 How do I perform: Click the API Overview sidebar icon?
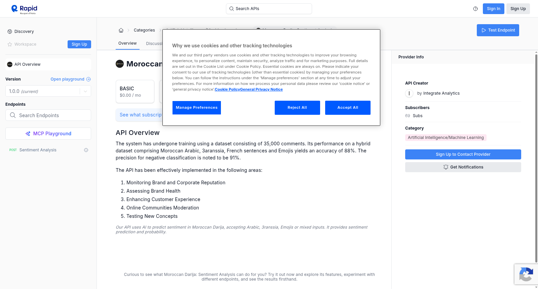[10, 64]
